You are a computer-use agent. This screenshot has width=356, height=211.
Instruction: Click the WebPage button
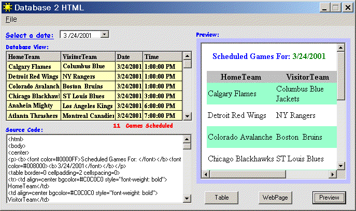tap(275, 198)
